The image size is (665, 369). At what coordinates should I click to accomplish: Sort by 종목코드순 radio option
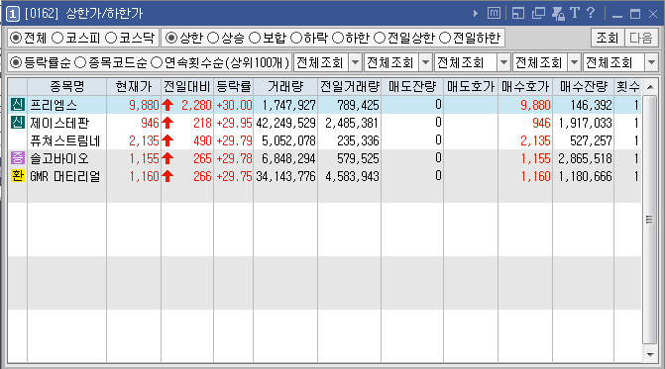coord(80,63)
